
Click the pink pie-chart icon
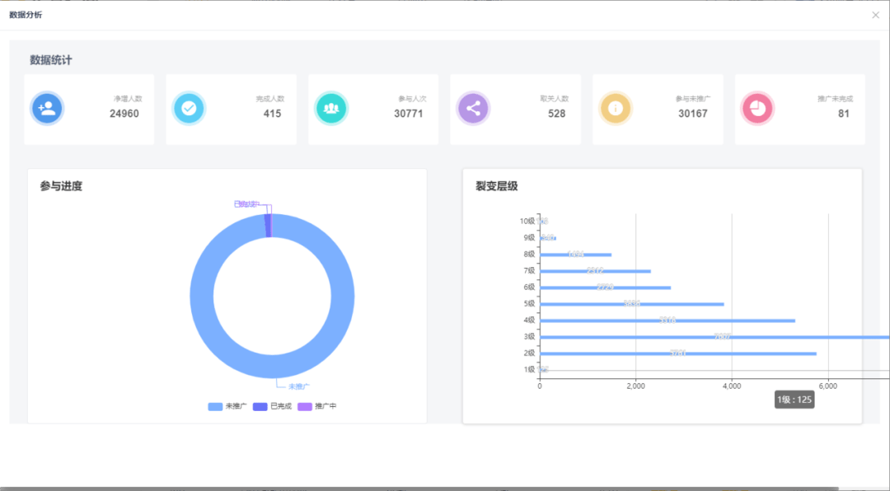click(757, 109)
